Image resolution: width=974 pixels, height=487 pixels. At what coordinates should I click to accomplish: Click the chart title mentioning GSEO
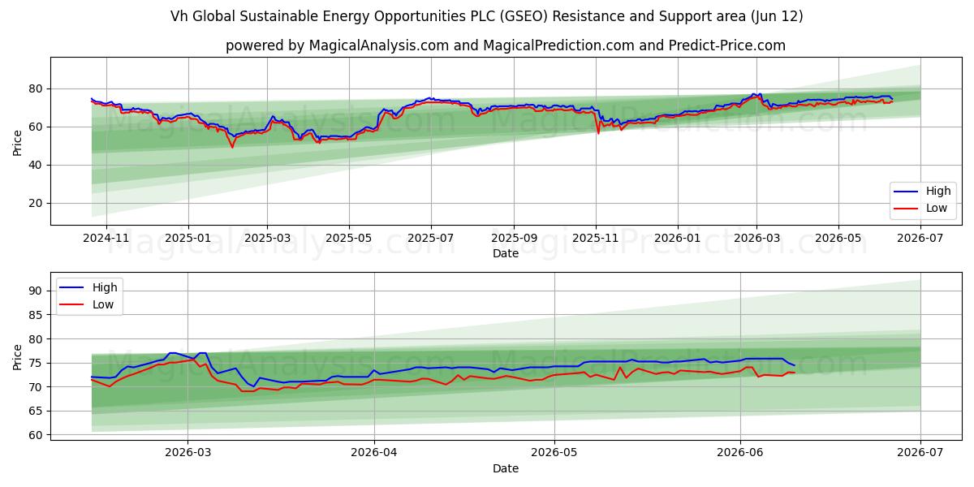tap(487, 16)
